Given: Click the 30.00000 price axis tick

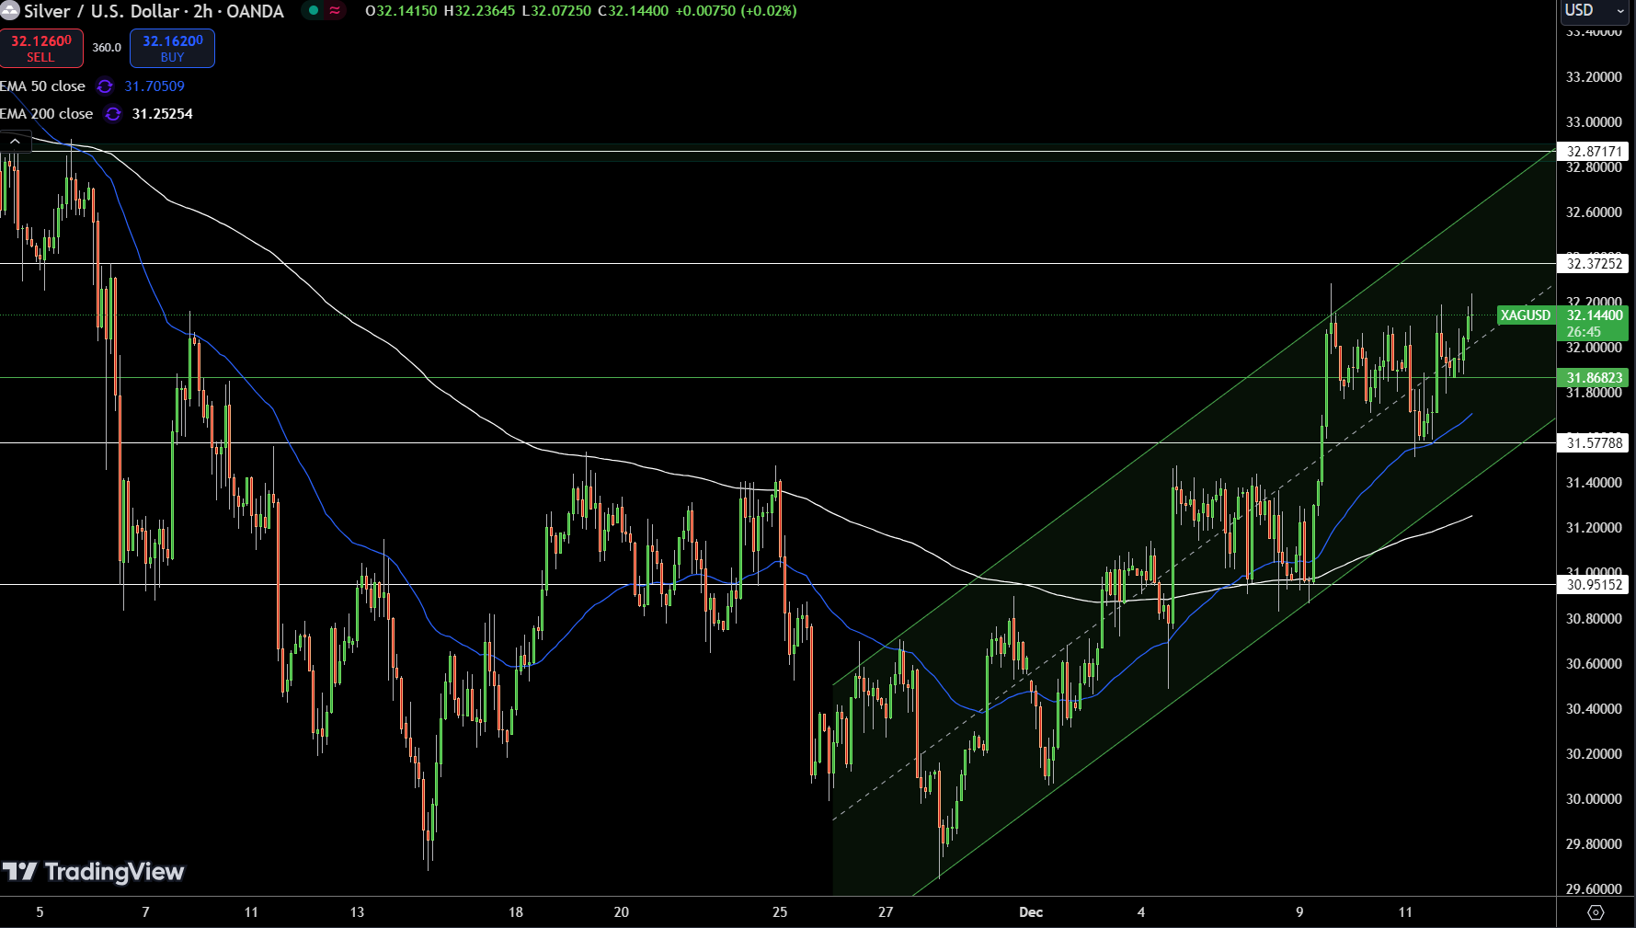Looking at the screenshot, I should click(1594, 799).
